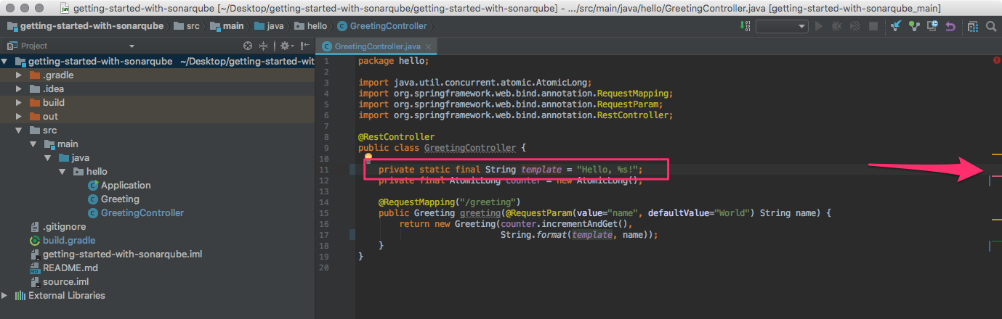This screenshot has height=319, width=1002.
Task: Click java in the navigation breadcrumb
Action: 269,26
